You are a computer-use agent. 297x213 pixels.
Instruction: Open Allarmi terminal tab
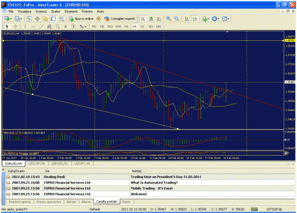point(86,202)
